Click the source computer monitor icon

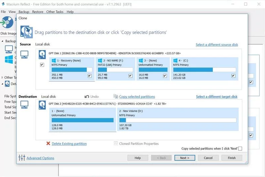pyautogui.click(x=24, y=54)
